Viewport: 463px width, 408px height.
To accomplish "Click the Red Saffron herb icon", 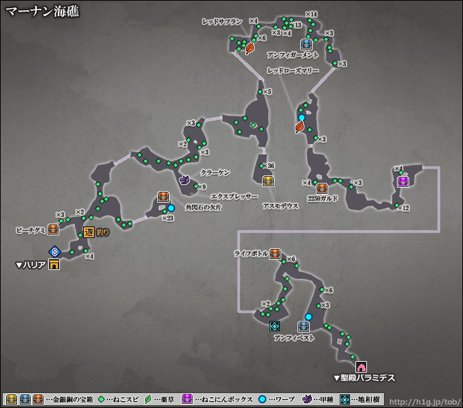I will tap(250, 48).
